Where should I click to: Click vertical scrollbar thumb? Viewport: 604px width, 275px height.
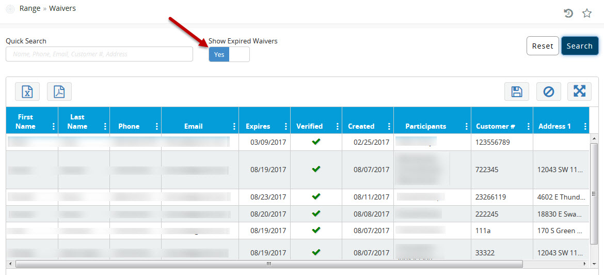tap(594, 194)
